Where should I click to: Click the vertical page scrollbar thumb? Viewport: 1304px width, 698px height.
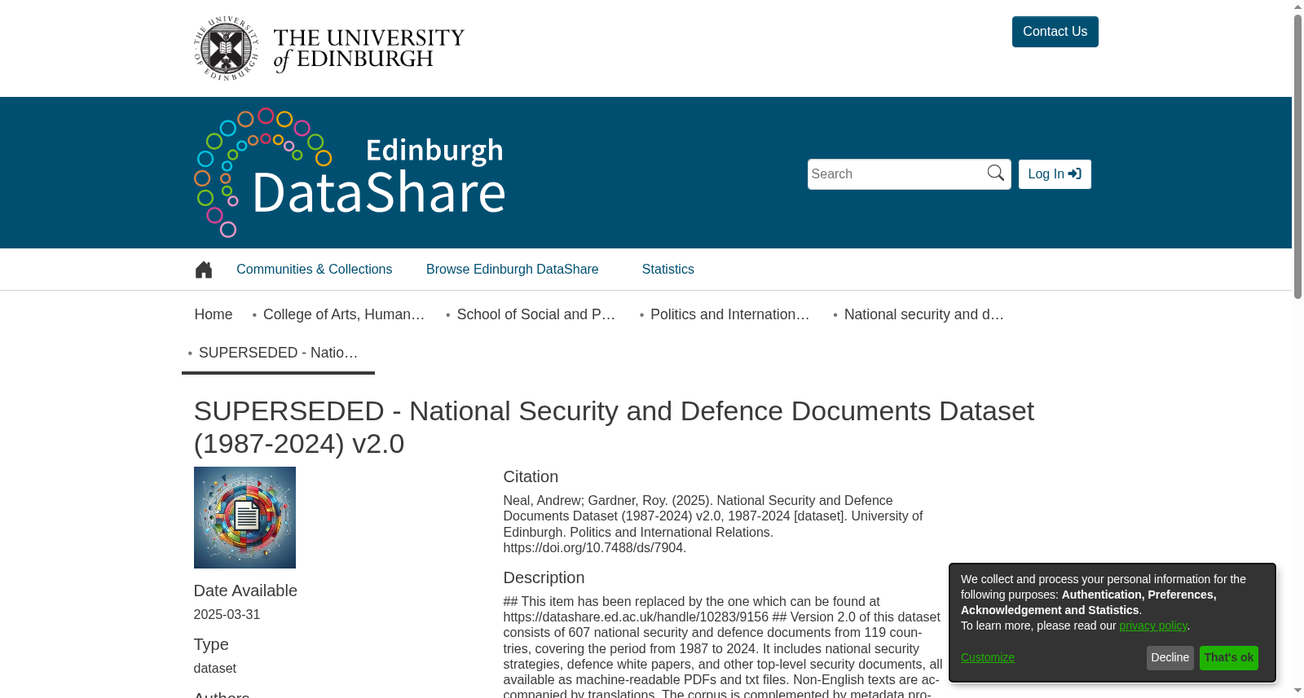point(1297,155)
